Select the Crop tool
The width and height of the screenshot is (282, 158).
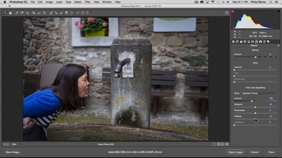point(33,13)
